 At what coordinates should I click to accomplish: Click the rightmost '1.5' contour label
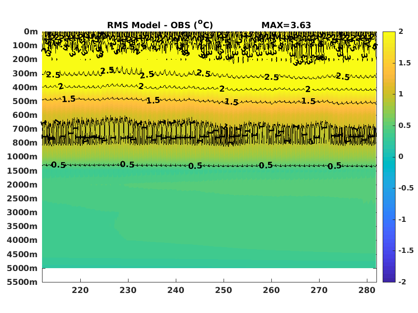click(x=309, y=101)
